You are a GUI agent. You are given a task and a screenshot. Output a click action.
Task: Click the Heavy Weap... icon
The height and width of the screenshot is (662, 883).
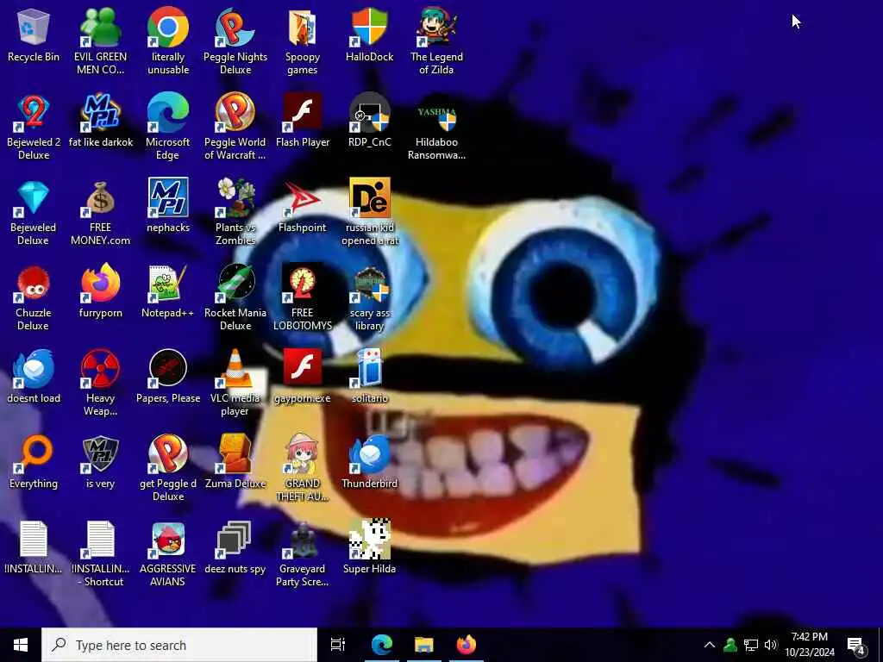tap(100, 369)
